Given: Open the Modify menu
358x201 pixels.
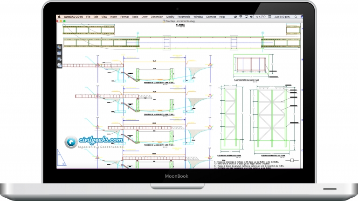Looking at the screenshot, I should tap(171, 17).
